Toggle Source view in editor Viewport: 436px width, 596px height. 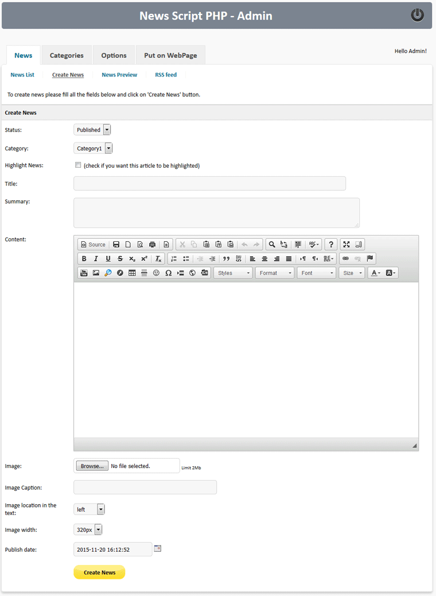[x=94, y=245]
